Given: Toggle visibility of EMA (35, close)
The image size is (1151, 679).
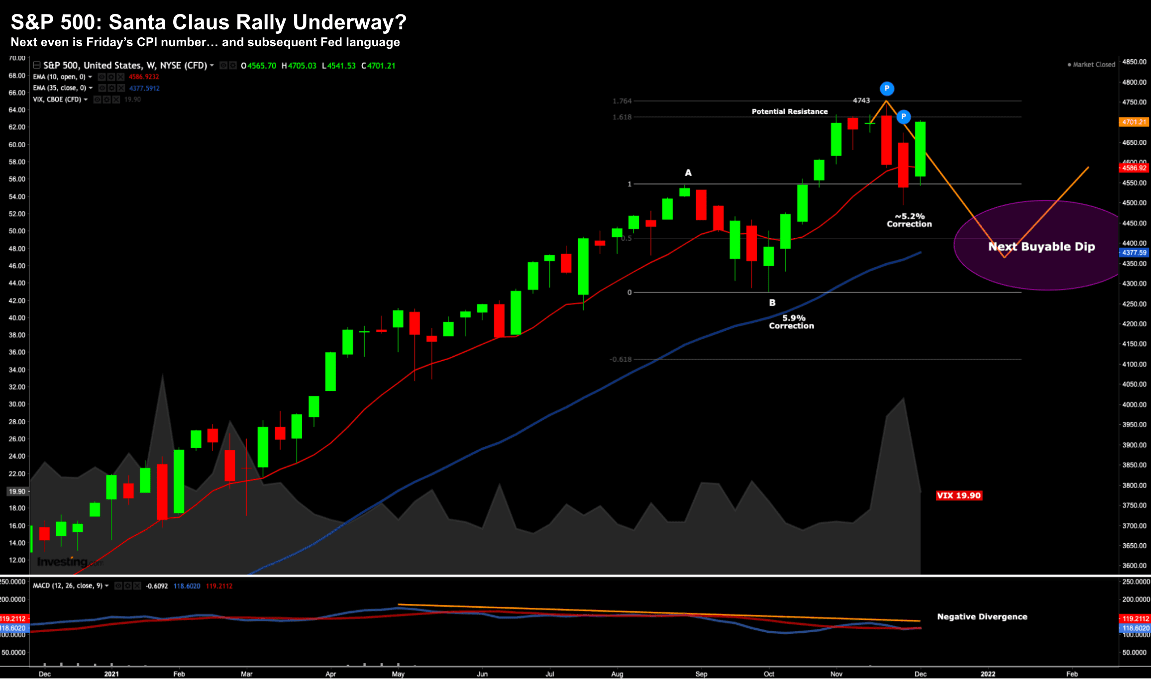Looking at the screenshot, I should pos(102,88).
